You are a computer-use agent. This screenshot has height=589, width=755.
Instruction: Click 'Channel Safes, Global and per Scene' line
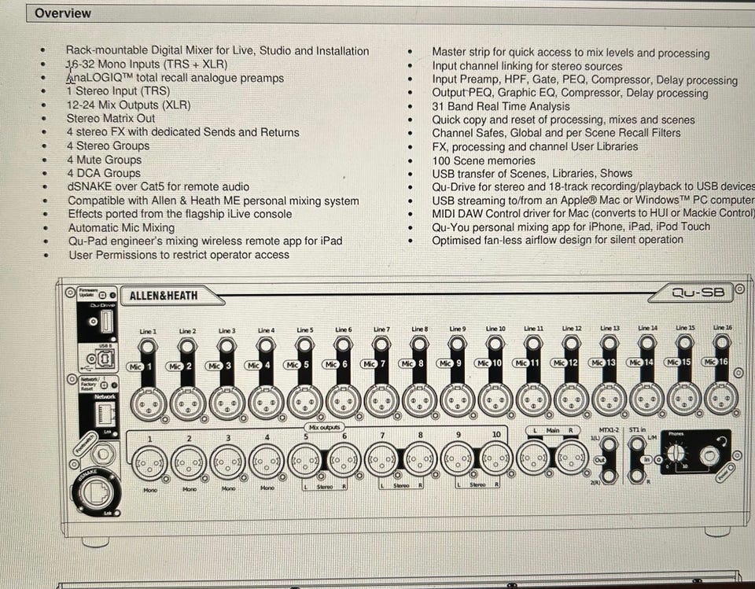(556, 133)
